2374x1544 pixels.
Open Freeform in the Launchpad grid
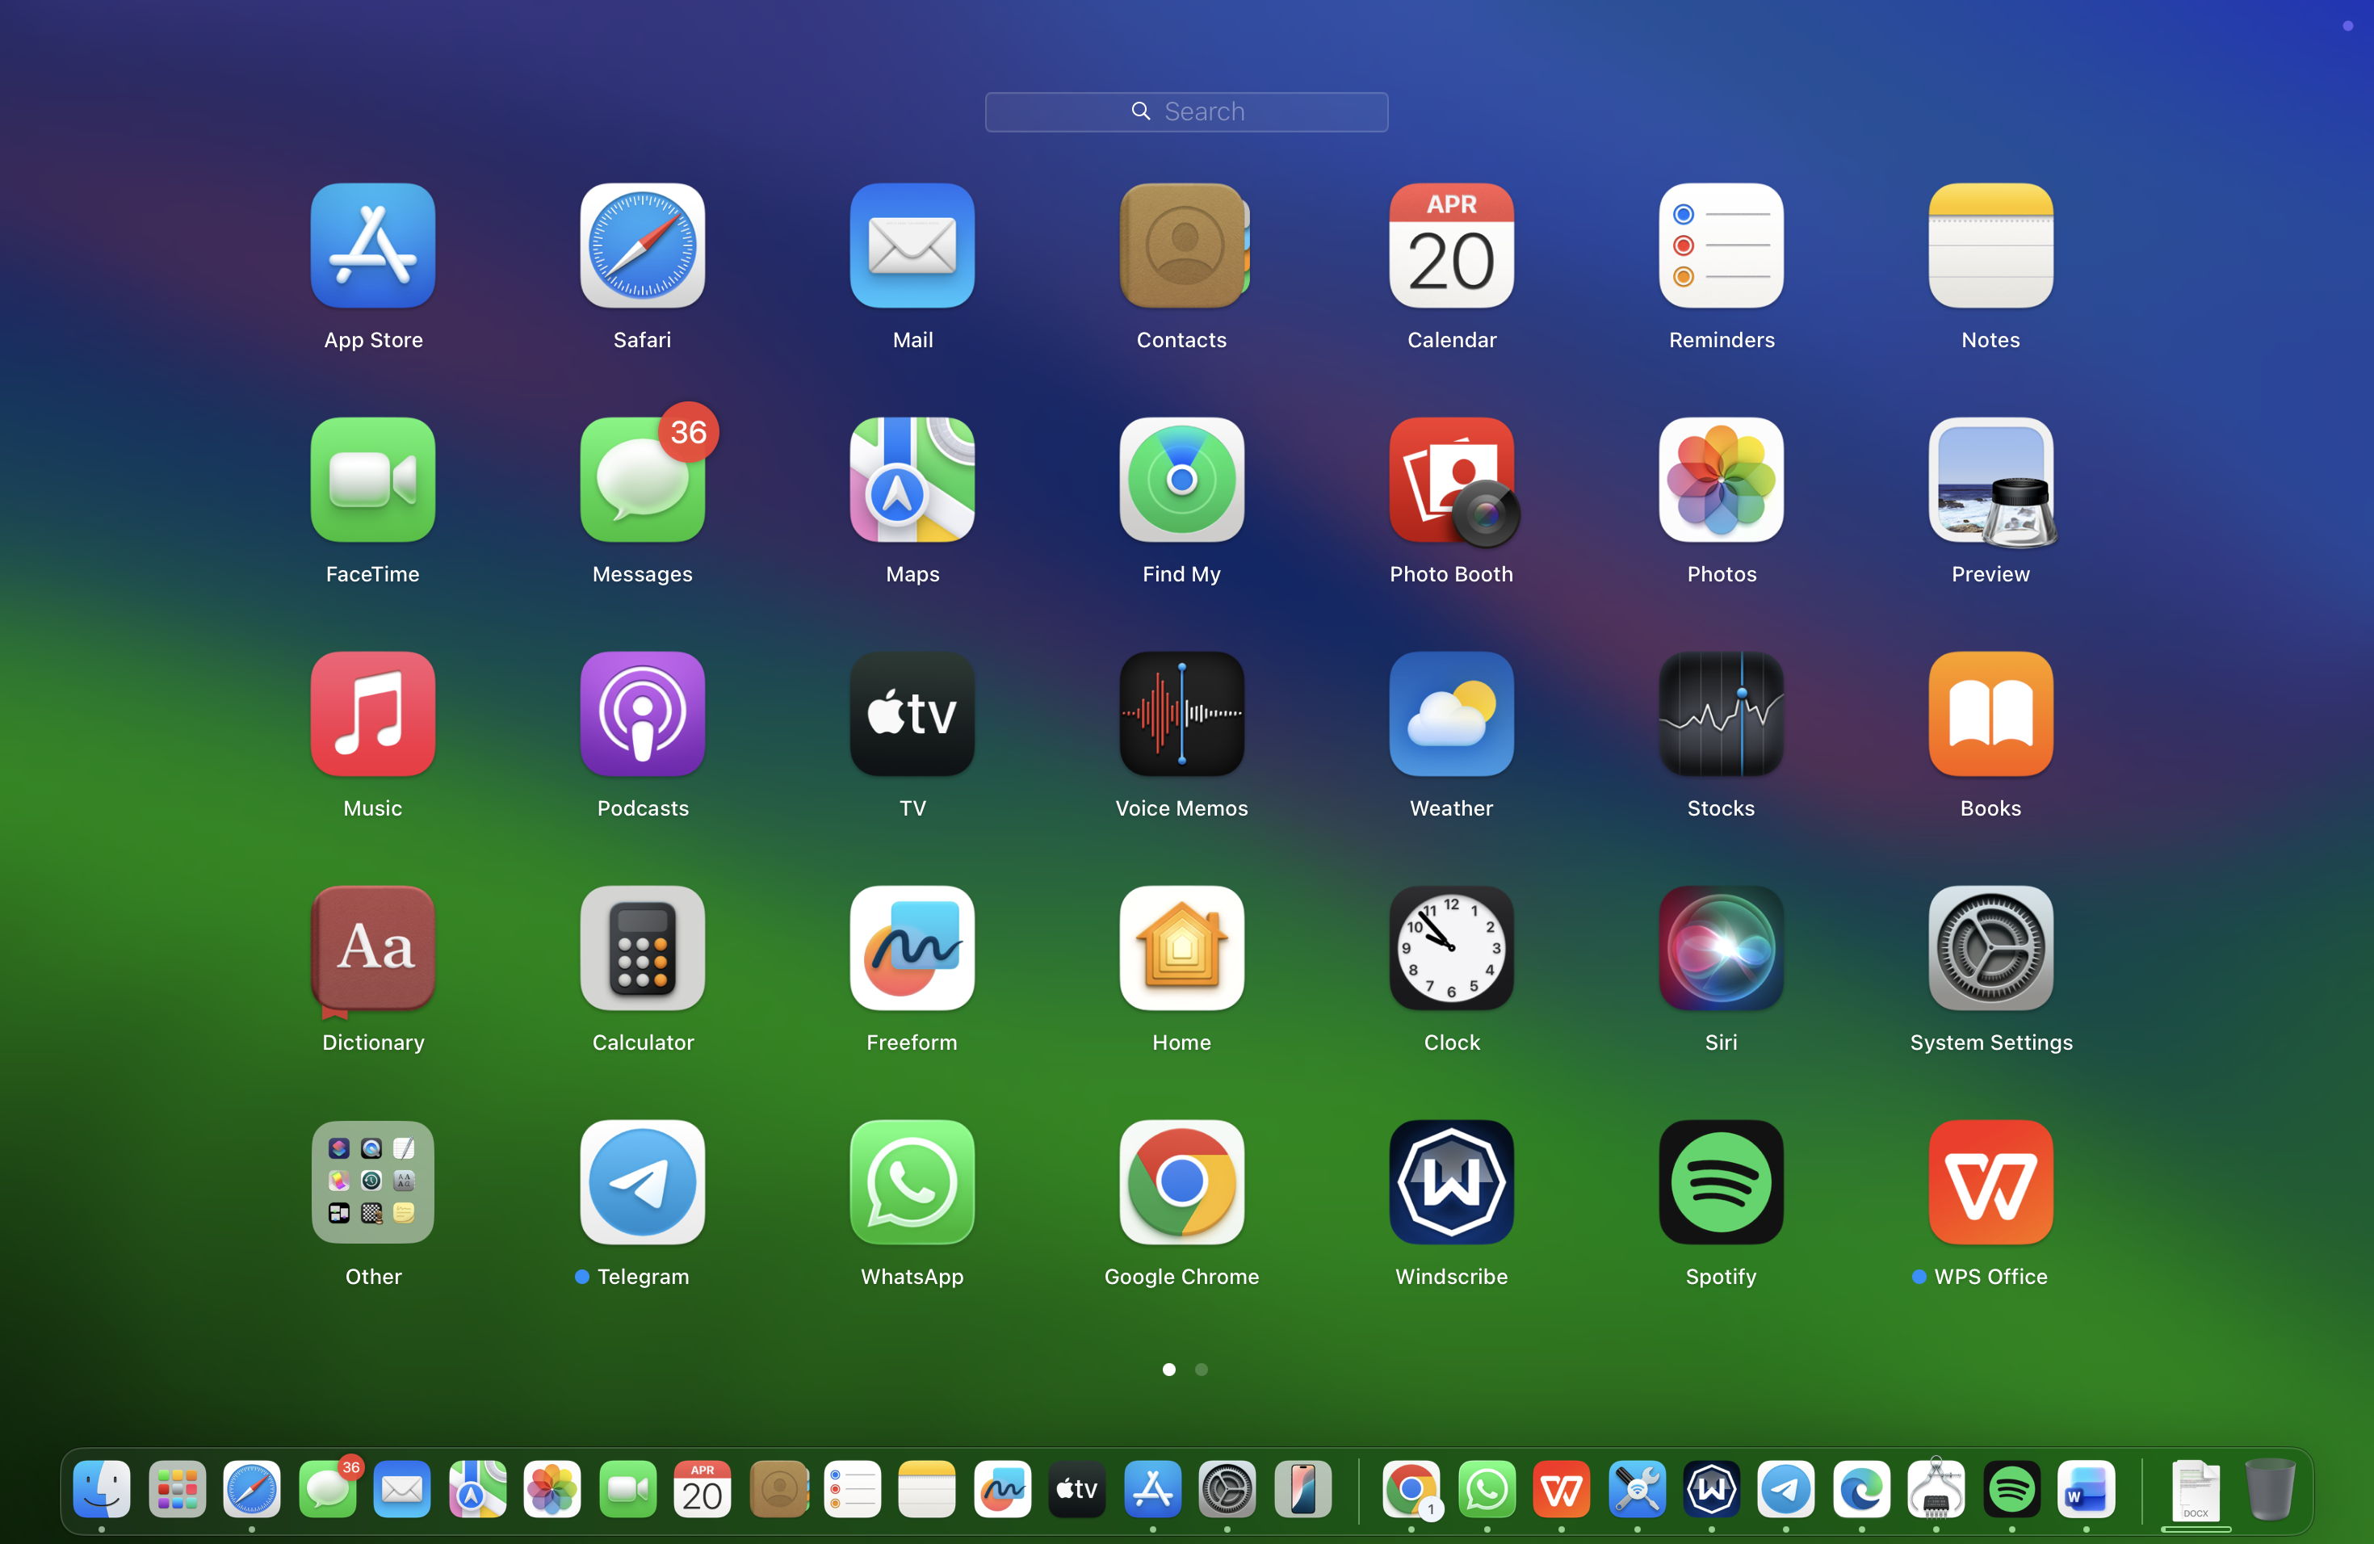click(912, 949)
